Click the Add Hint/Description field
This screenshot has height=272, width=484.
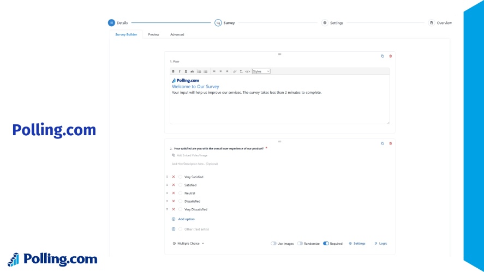coord(195,164)
